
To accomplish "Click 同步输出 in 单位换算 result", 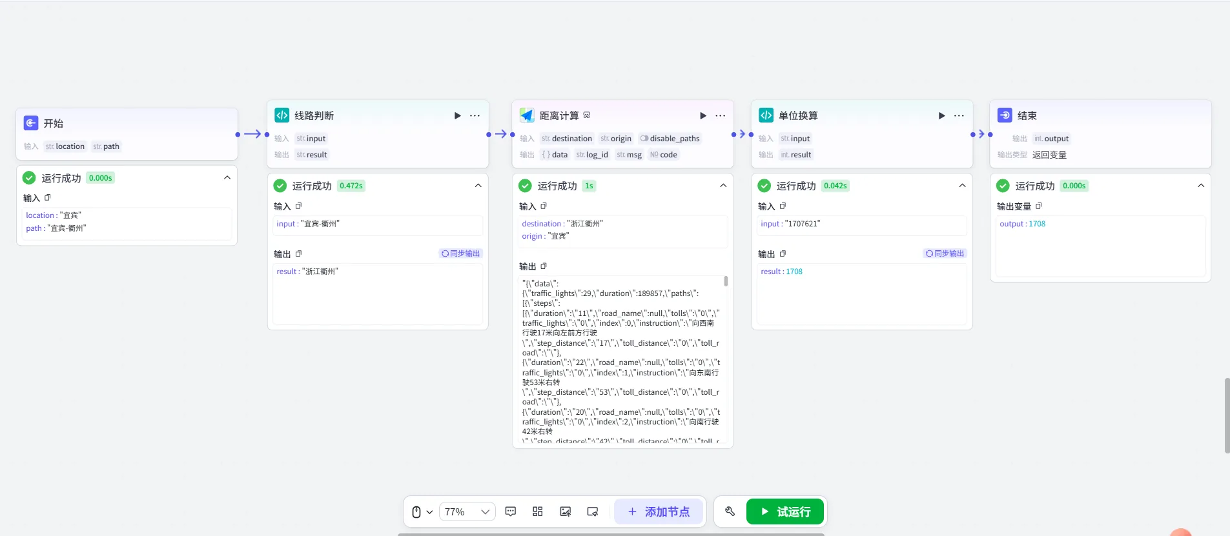I will pos(945,253).
